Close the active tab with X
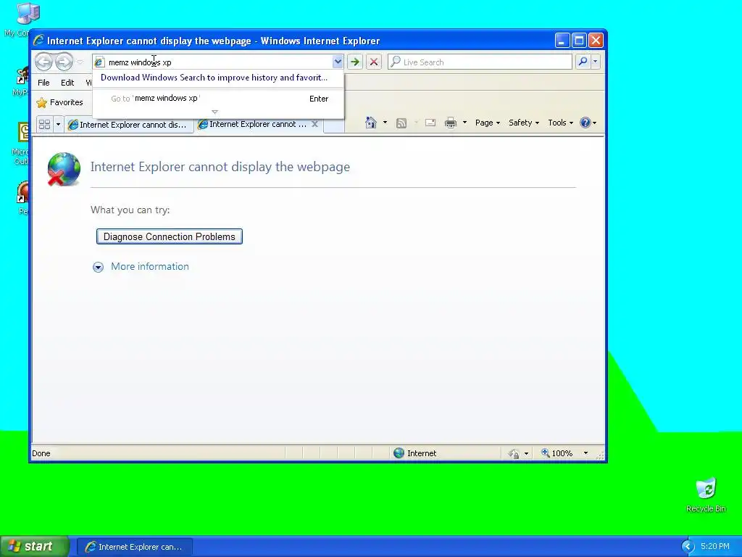This screenshot has height=557, width=742. tap(314, 124)
